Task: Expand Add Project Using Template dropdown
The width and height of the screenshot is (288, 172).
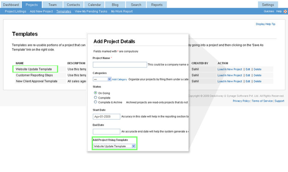Action: 114,146
